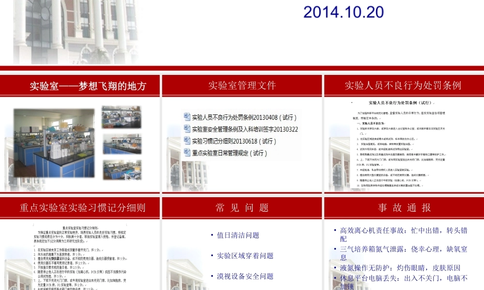Open the 常见问题 slide heading
Viewport: 484px width, 290px height.
(x=242, y=207)
